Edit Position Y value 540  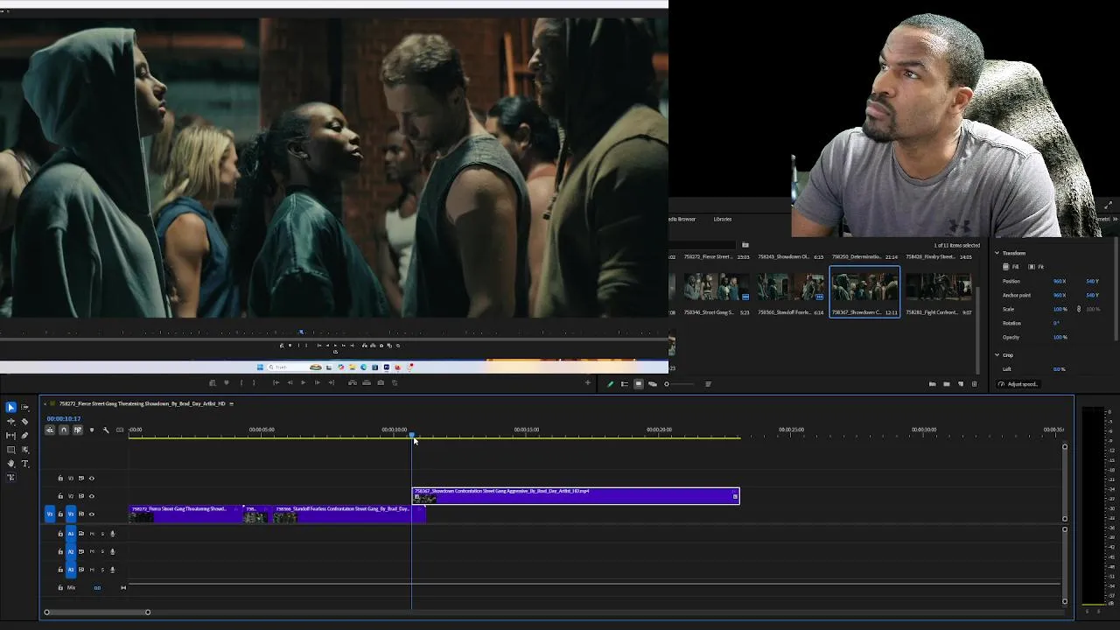click(1092, 281)
